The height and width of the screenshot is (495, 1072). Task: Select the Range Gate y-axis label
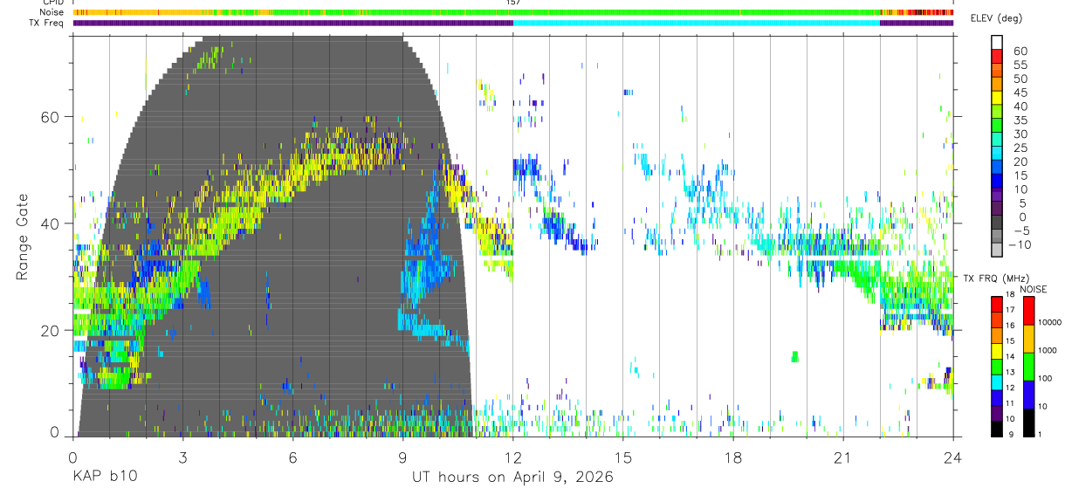(x=22, y=237)
